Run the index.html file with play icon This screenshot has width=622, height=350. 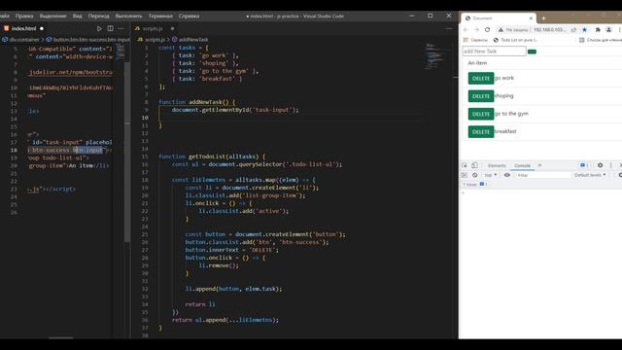(99, 28)
